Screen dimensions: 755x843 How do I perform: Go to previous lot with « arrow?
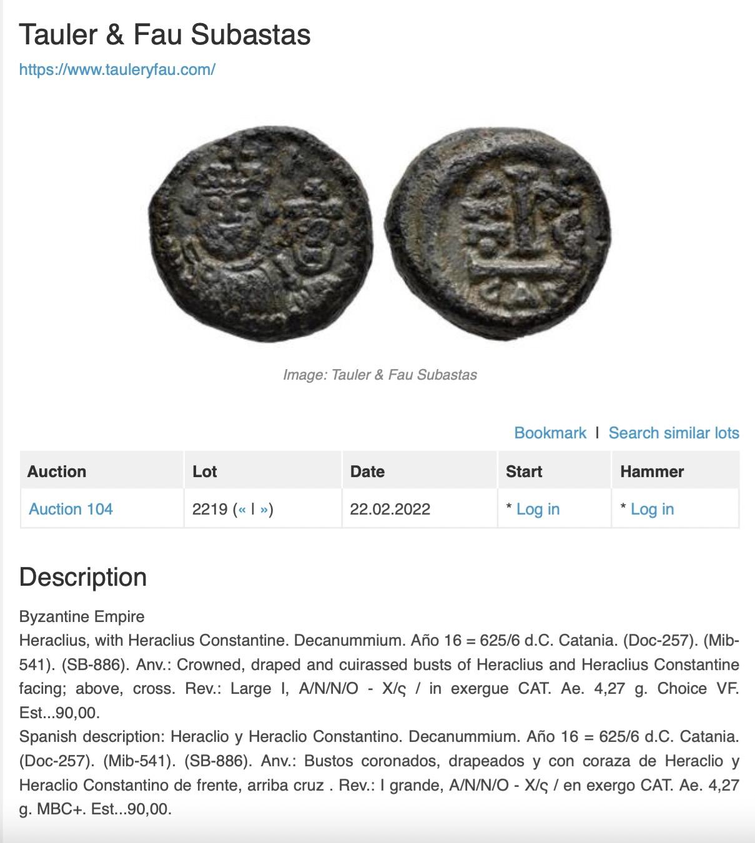click(x=242, y=509)
